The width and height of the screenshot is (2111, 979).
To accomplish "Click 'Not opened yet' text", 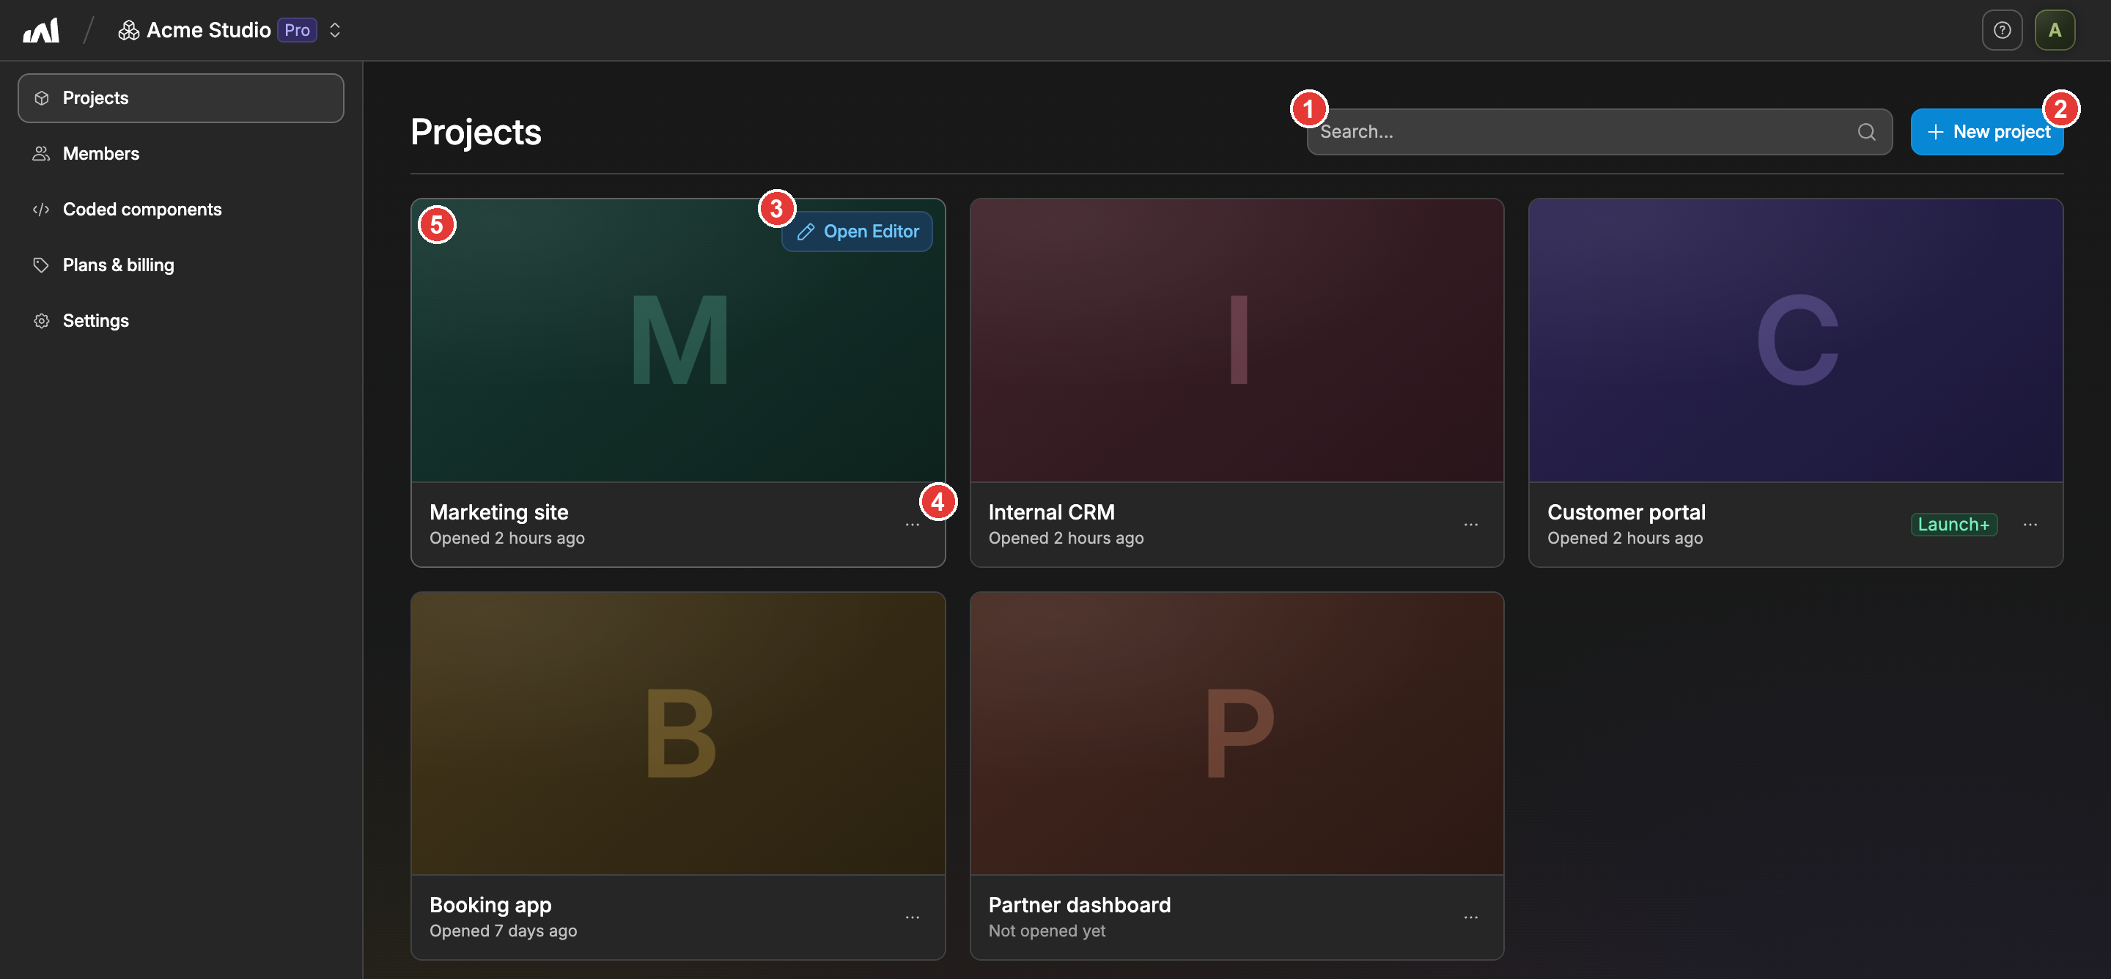I will tap(1047, 931).
